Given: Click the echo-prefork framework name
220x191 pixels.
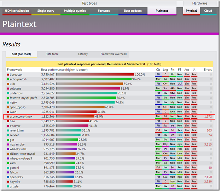Looking at the screenshot, I should (18, 79).
